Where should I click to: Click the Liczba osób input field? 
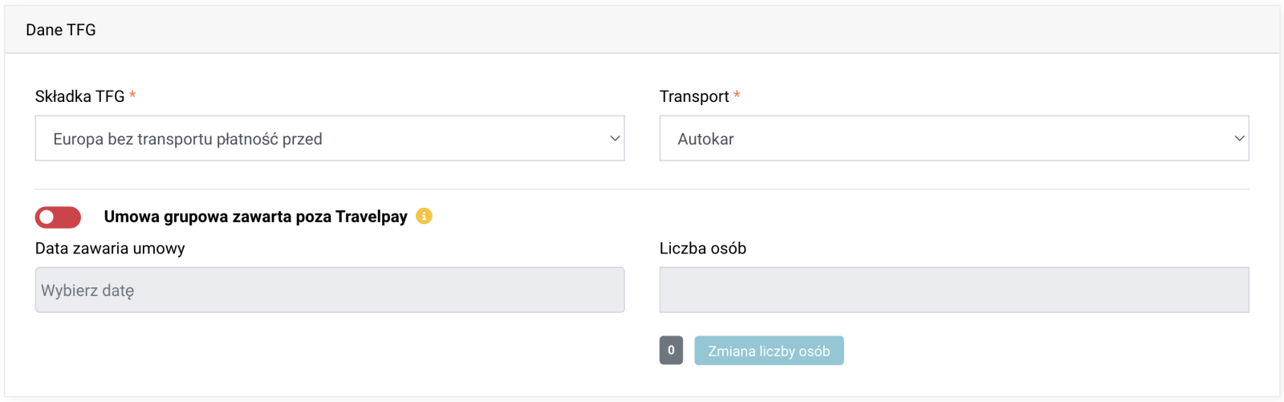[x=954, y=290]
